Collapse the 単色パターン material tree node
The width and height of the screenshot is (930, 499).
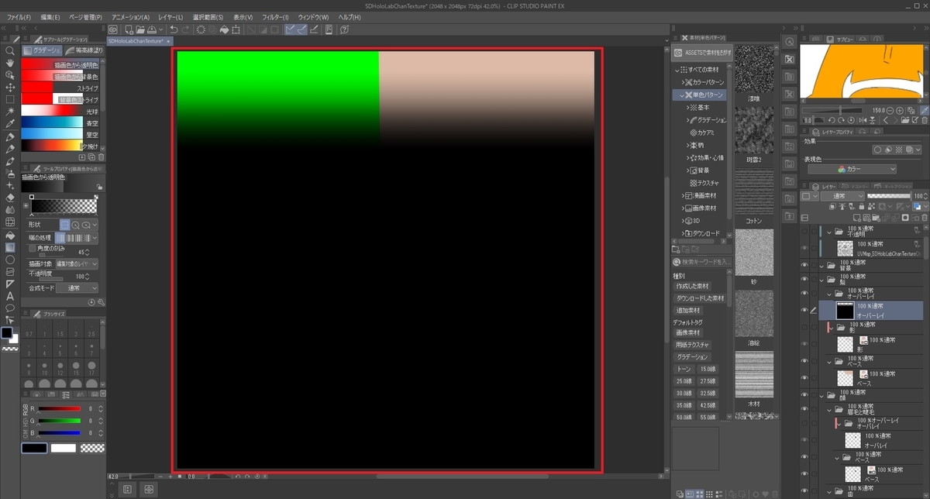pos(683,95)
